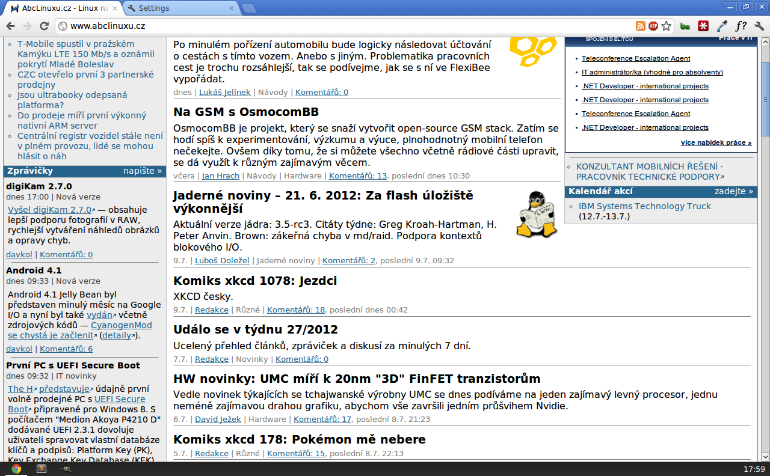This screenshot has height=476, width=770.
Task: Click the green bw extension icon
Action: point(685,26)
